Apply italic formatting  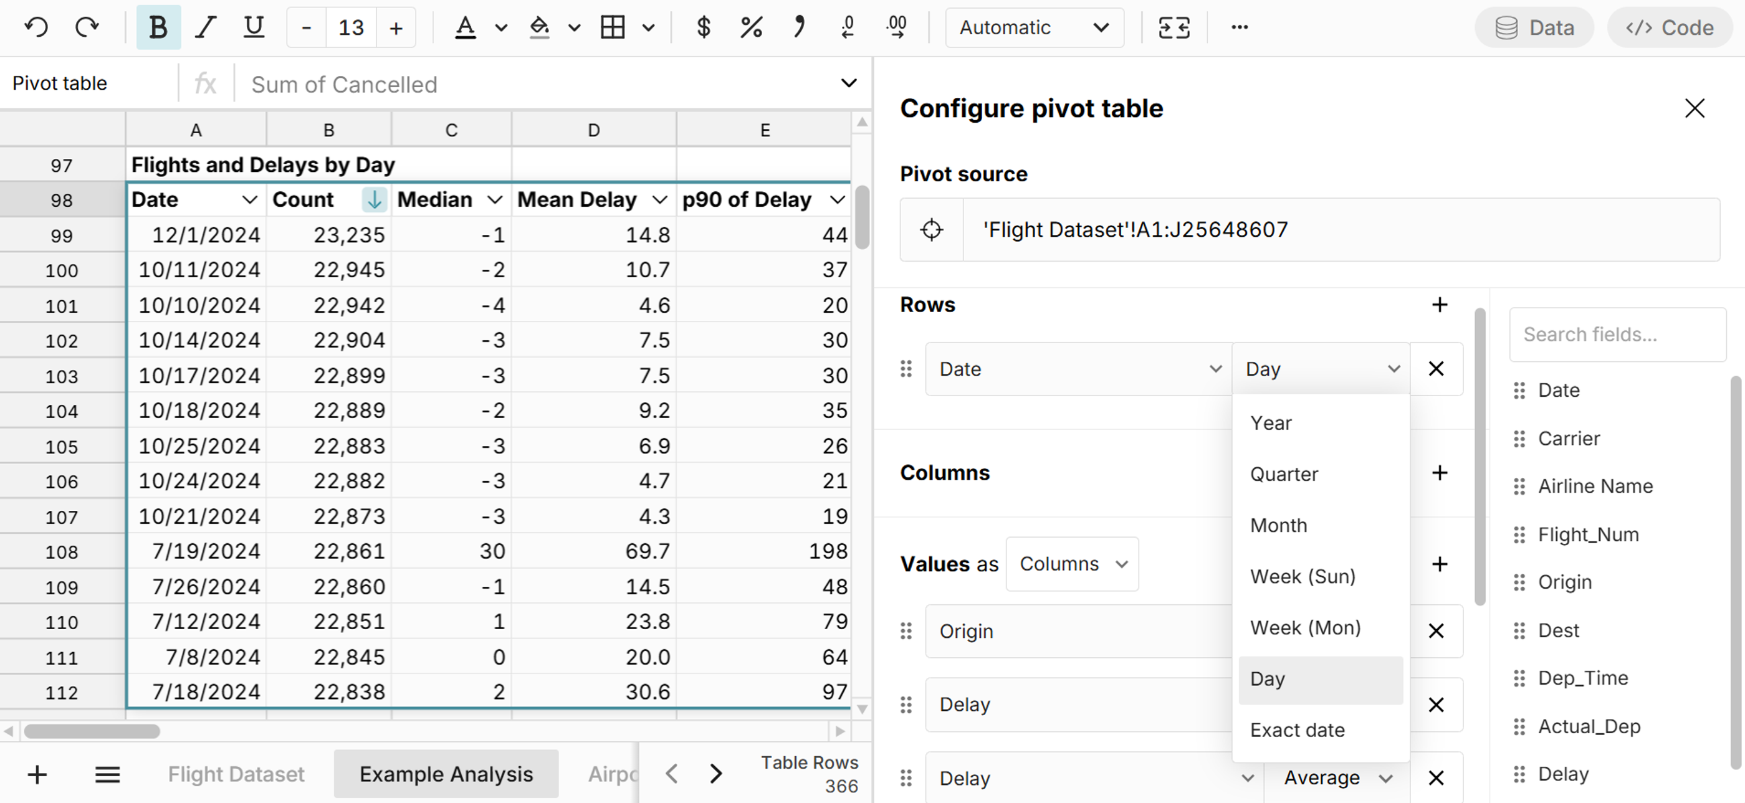[205, 27]
